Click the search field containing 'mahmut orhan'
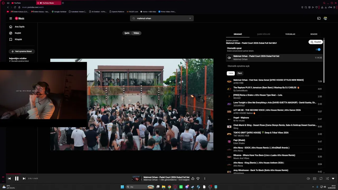The height and width of the screenshot is (190, 338). point(162,18)
